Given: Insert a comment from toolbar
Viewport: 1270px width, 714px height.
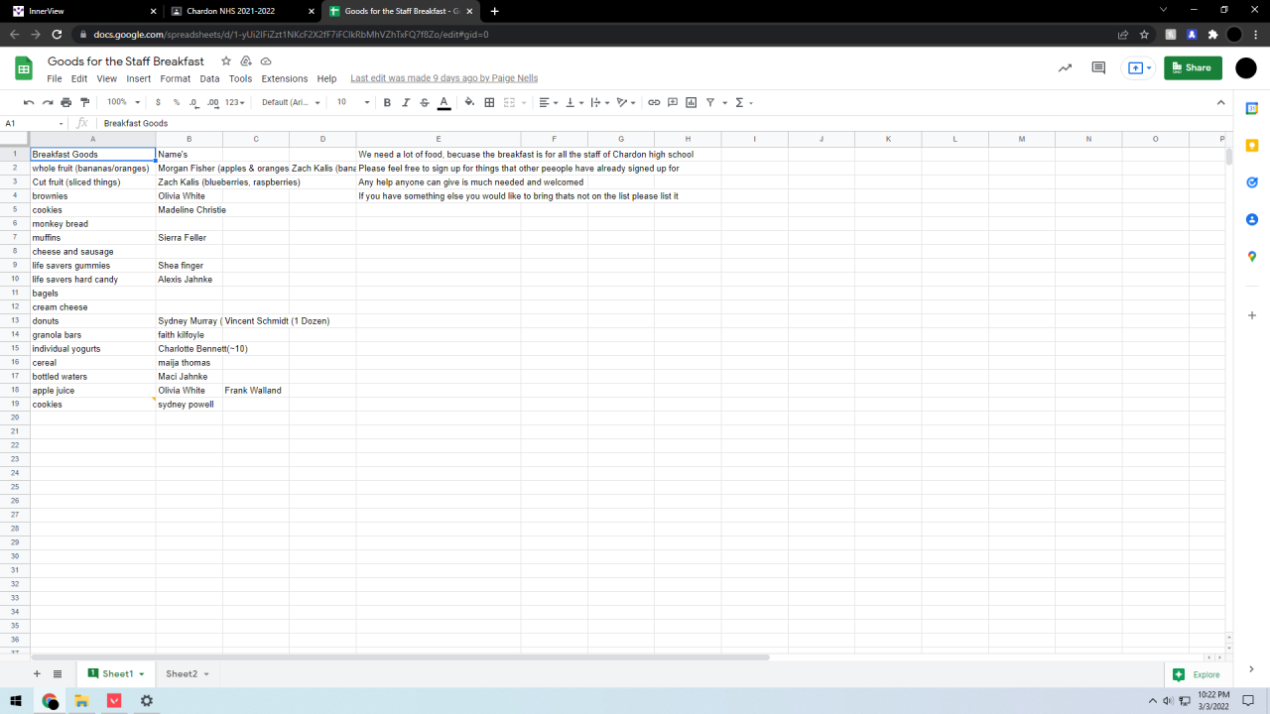Looking at the screenshot, I should coord(673,102).
